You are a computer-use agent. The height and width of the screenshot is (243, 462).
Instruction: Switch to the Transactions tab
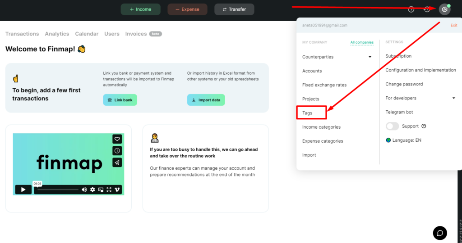22,34
